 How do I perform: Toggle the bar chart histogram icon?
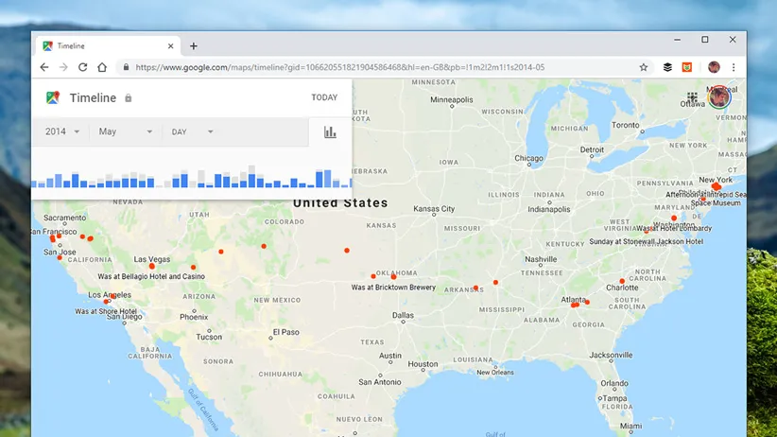pyautogui.click(x=330, y=132)
